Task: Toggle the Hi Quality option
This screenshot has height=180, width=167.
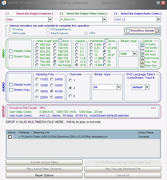Action: click(x=142, y=44)
